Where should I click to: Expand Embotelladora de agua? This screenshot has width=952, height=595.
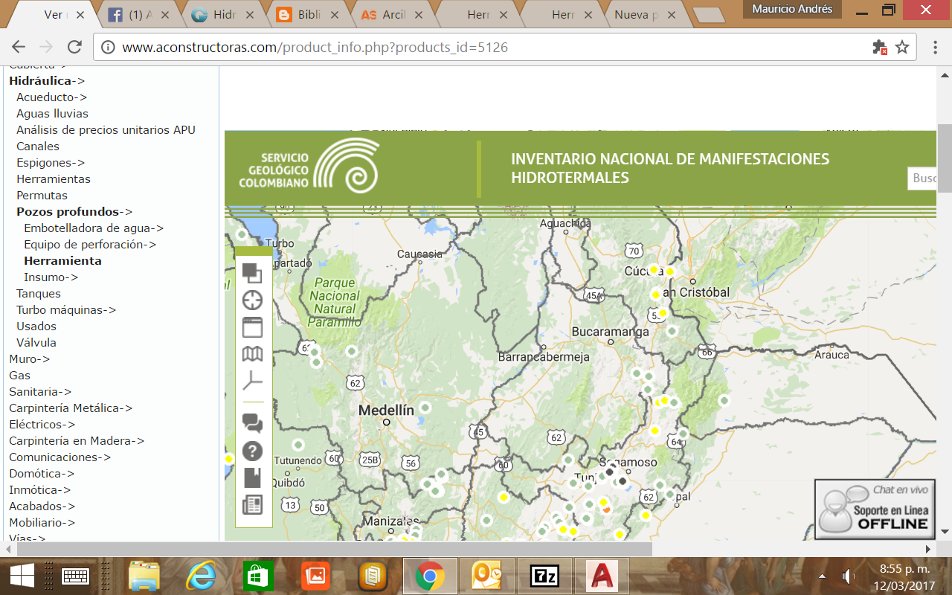click(x=94, y=228)
